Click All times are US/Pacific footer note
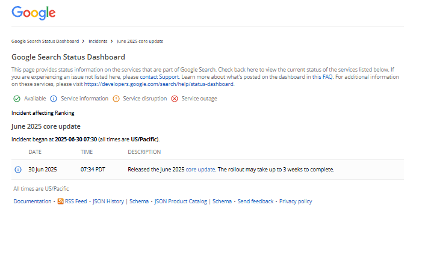Image resolution: width=434 pixels, height=255 pixels. tap(41, 189)
